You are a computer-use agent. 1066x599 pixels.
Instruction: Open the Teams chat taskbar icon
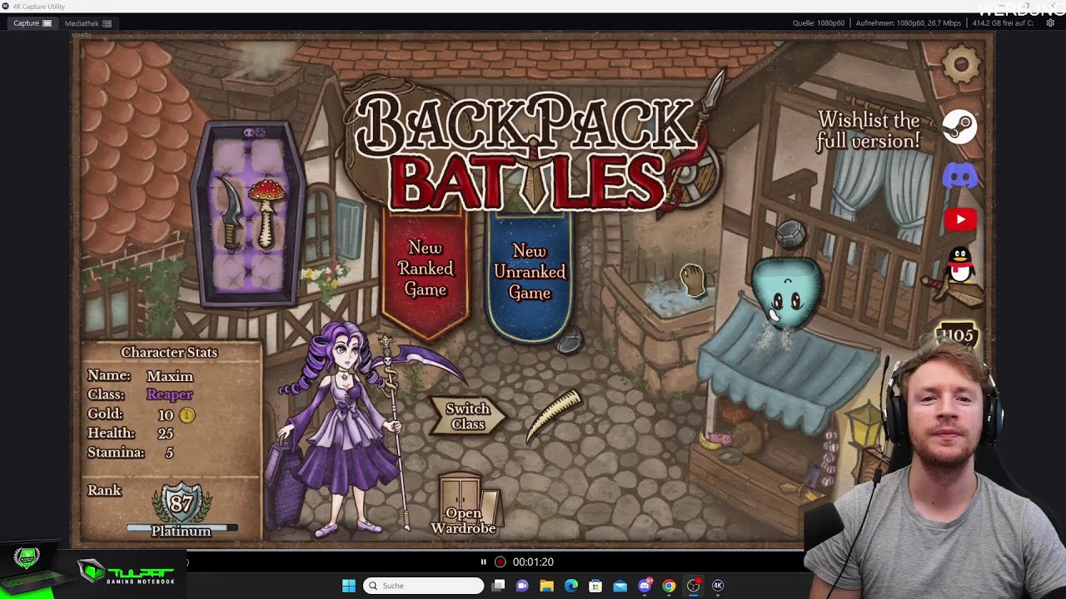click(x=522, y=586)
